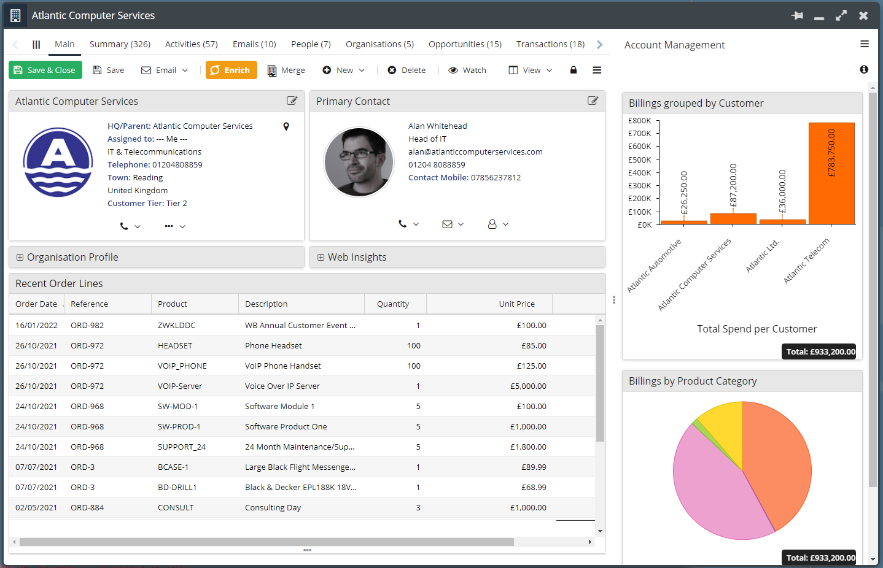
Task: Click the envelope icon in Primary Contact card
Action: 449,224
